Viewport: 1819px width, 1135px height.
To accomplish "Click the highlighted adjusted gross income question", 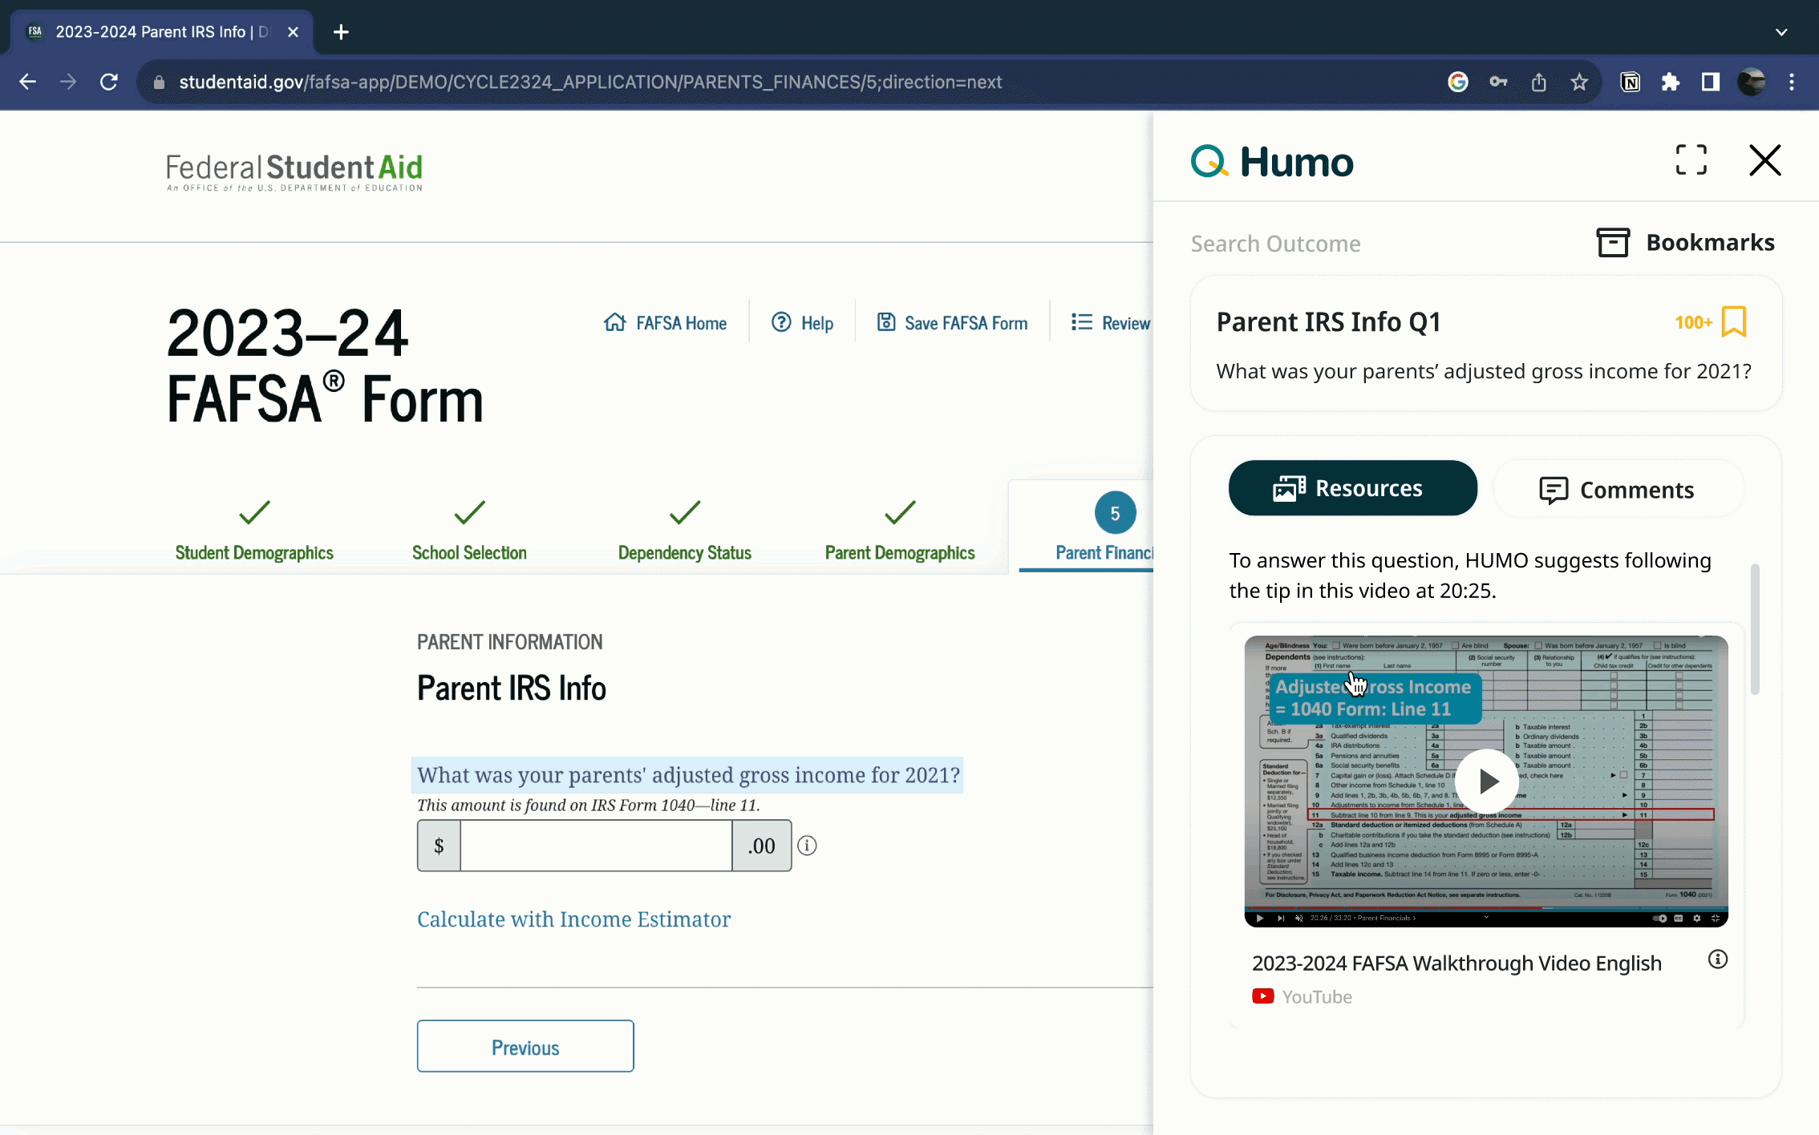I will [x=688, y=775].
